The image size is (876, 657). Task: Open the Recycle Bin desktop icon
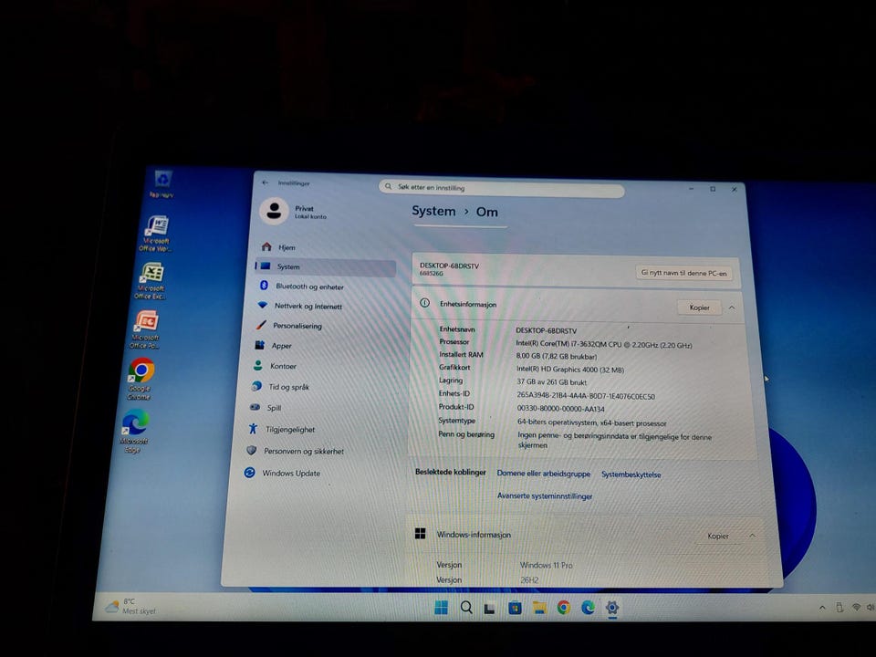pyautogui.click(x=162, y=183)
